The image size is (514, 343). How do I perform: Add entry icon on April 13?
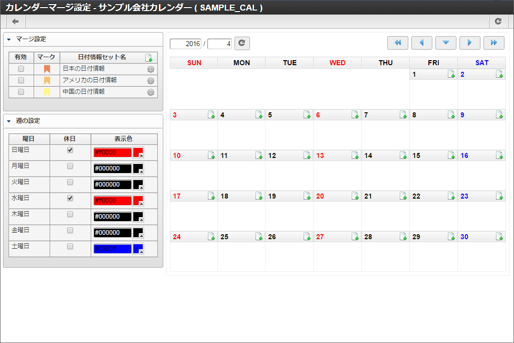pyautogui.click(x=355, y=155)
